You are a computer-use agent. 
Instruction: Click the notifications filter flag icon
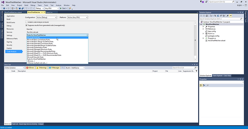coord(202,2)
